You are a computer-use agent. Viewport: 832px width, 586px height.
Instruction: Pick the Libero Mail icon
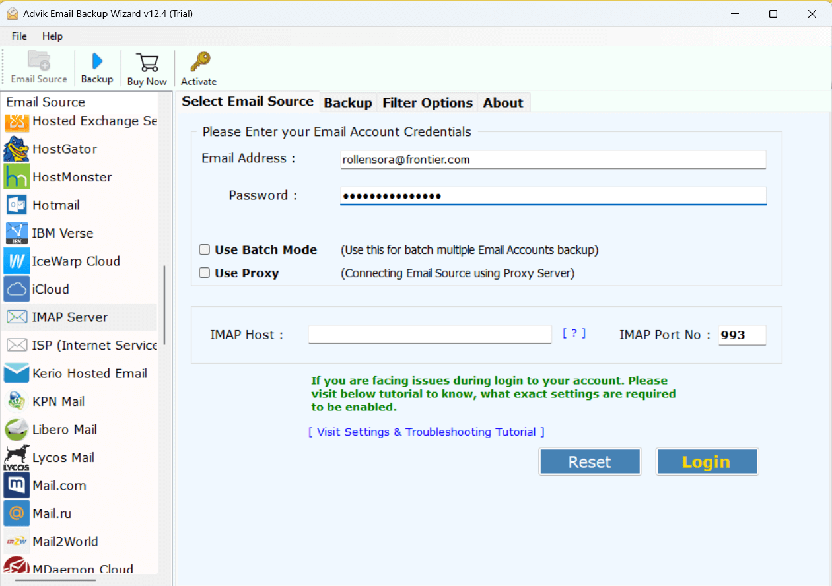click(x=17, y=430)
